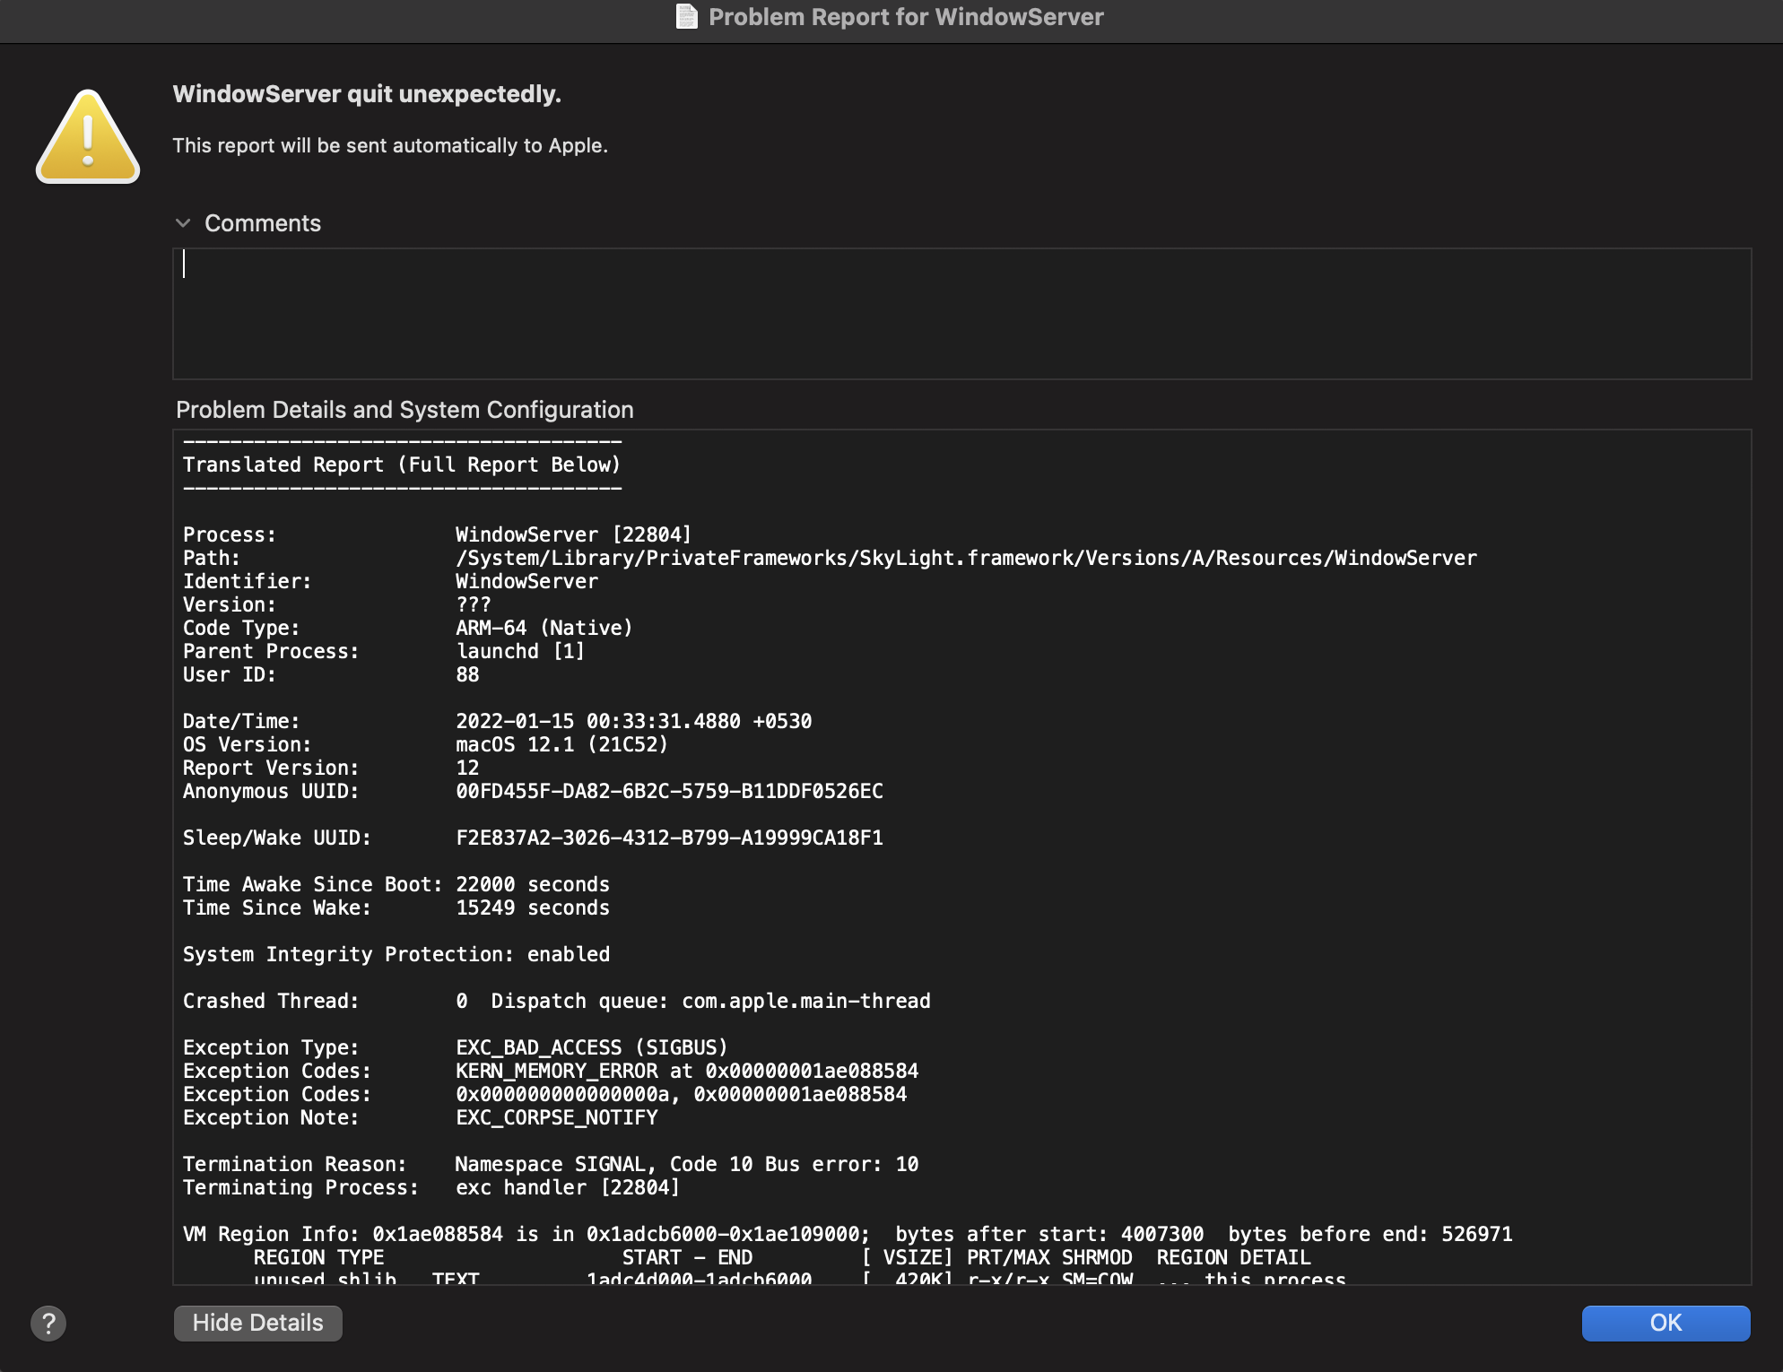Collapse the Comments disclosure chevron
This screenshot has height=1372, width=1783.
coord(184,223)
